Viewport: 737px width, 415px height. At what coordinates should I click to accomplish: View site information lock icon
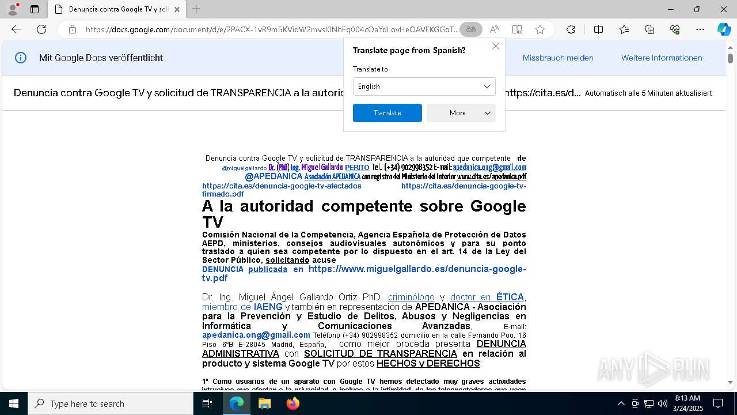(x=72, y=29)
